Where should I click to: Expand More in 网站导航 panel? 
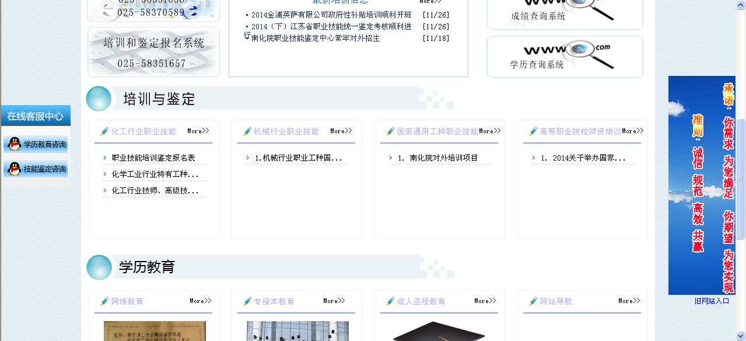[629, 301]
